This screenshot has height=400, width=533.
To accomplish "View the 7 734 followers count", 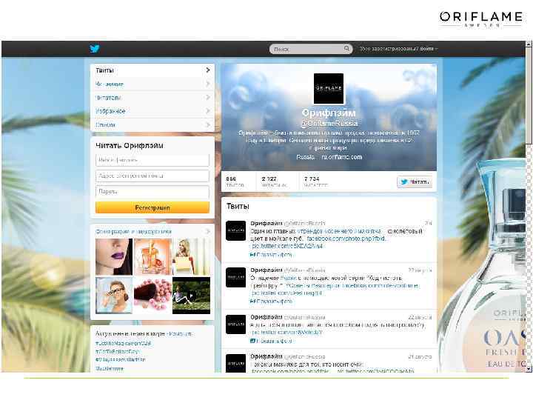I will [316, 181].
